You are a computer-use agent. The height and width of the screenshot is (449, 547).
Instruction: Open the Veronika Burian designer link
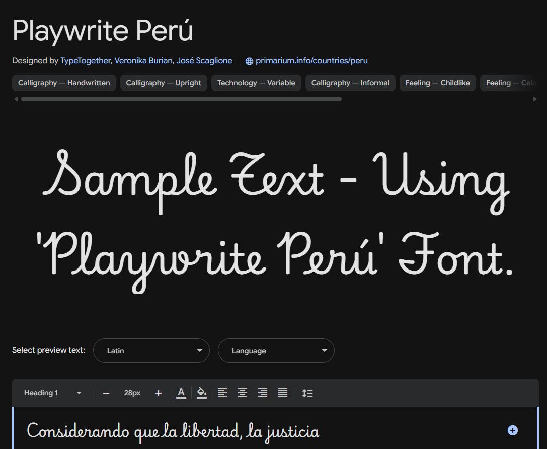(x=143, y=61)
